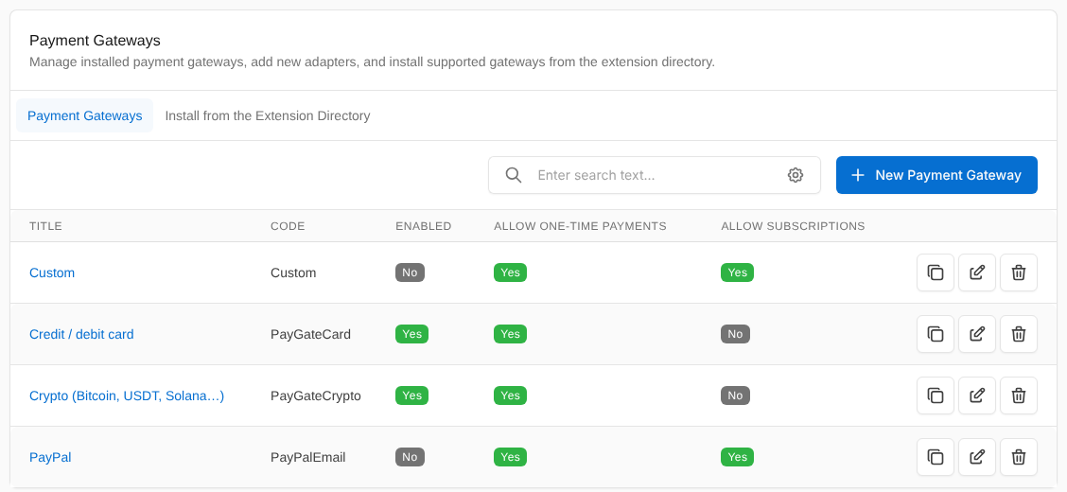
Task: Duplicate the Crypto gateway row
Action: 936,395
